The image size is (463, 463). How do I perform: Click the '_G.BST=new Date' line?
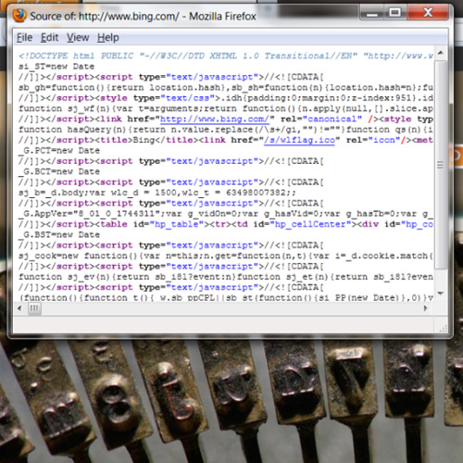pos(59,235)
